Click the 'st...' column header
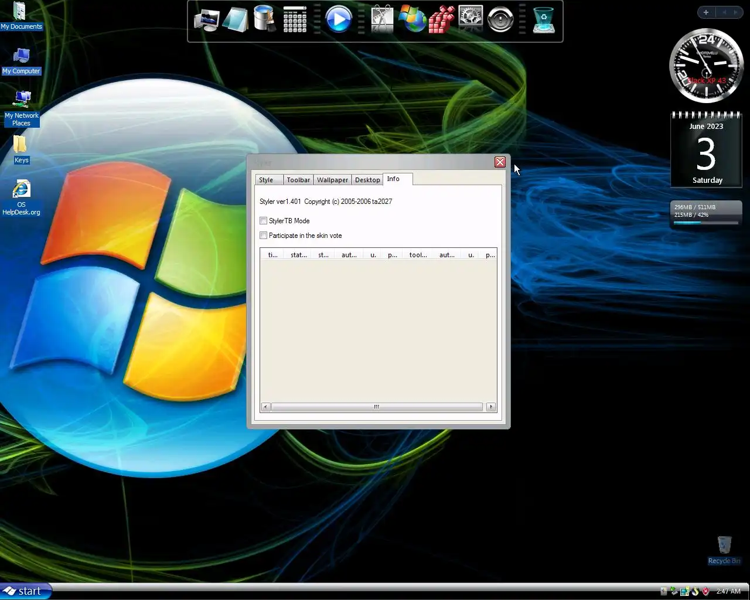This screenshot has width=750, height=600. click(x=323, y=255)
